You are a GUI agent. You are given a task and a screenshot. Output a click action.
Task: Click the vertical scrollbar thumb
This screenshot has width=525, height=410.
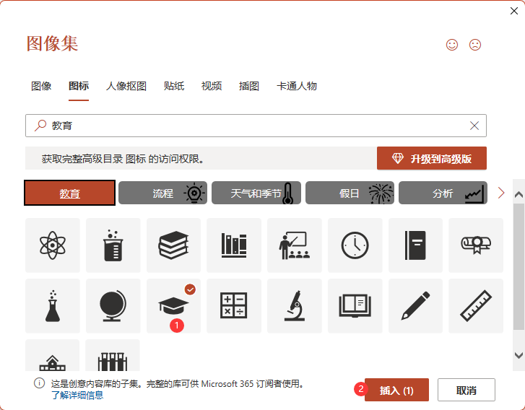[519, 266]
